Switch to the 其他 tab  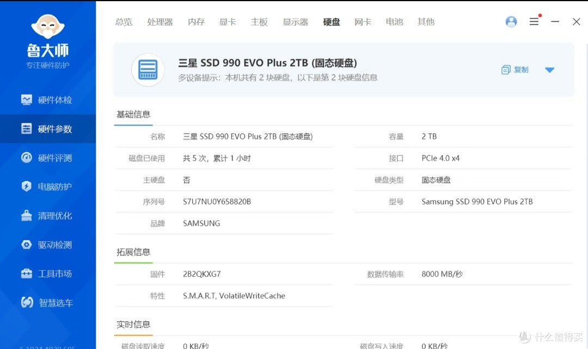(426, 22)
